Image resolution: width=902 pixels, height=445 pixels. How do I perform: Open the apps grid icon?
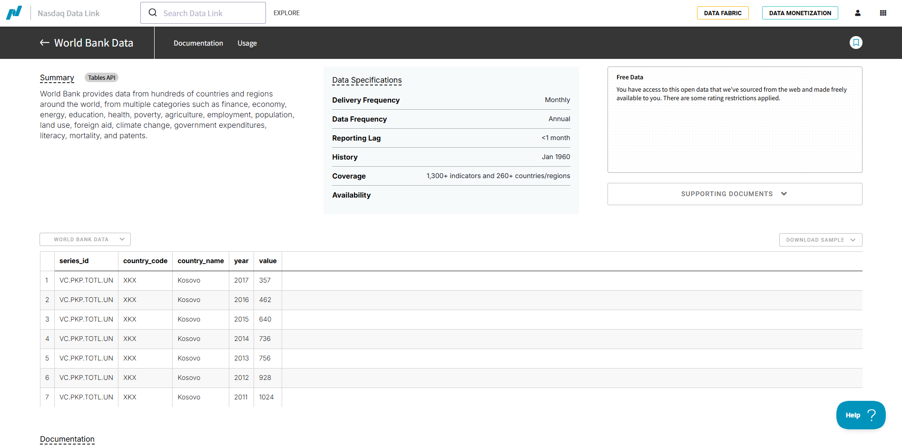883,13
